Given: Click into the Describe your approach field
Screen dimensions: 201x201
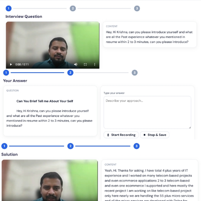Looking at the screenshot, I should [x=147, y=112].
